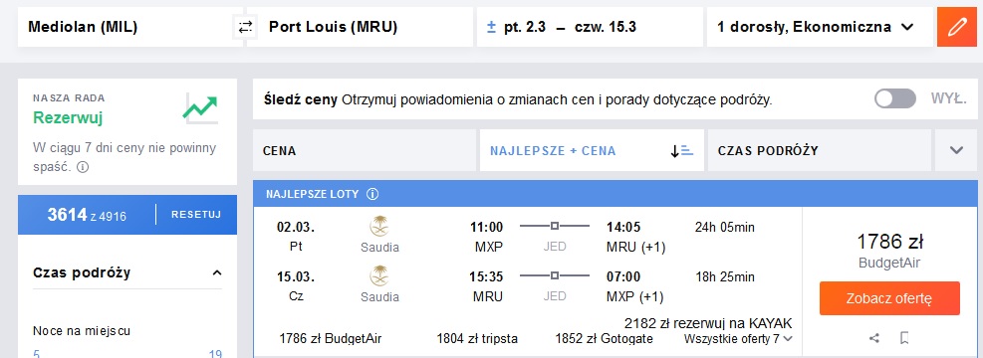
Task: Swap origin and destination airports
Action: click(244, 27)
